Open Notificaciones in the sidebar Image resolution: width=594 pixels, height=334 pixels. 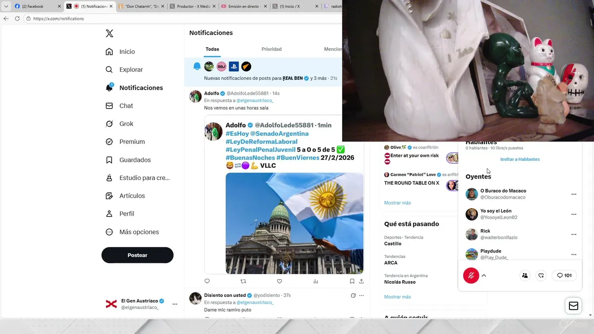click(134, 88)
